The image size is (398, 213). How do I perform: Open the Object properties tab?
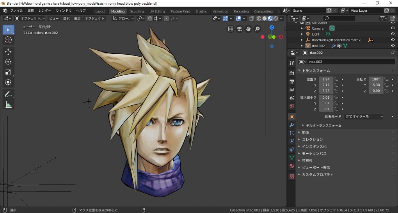(x=291, y=117)
